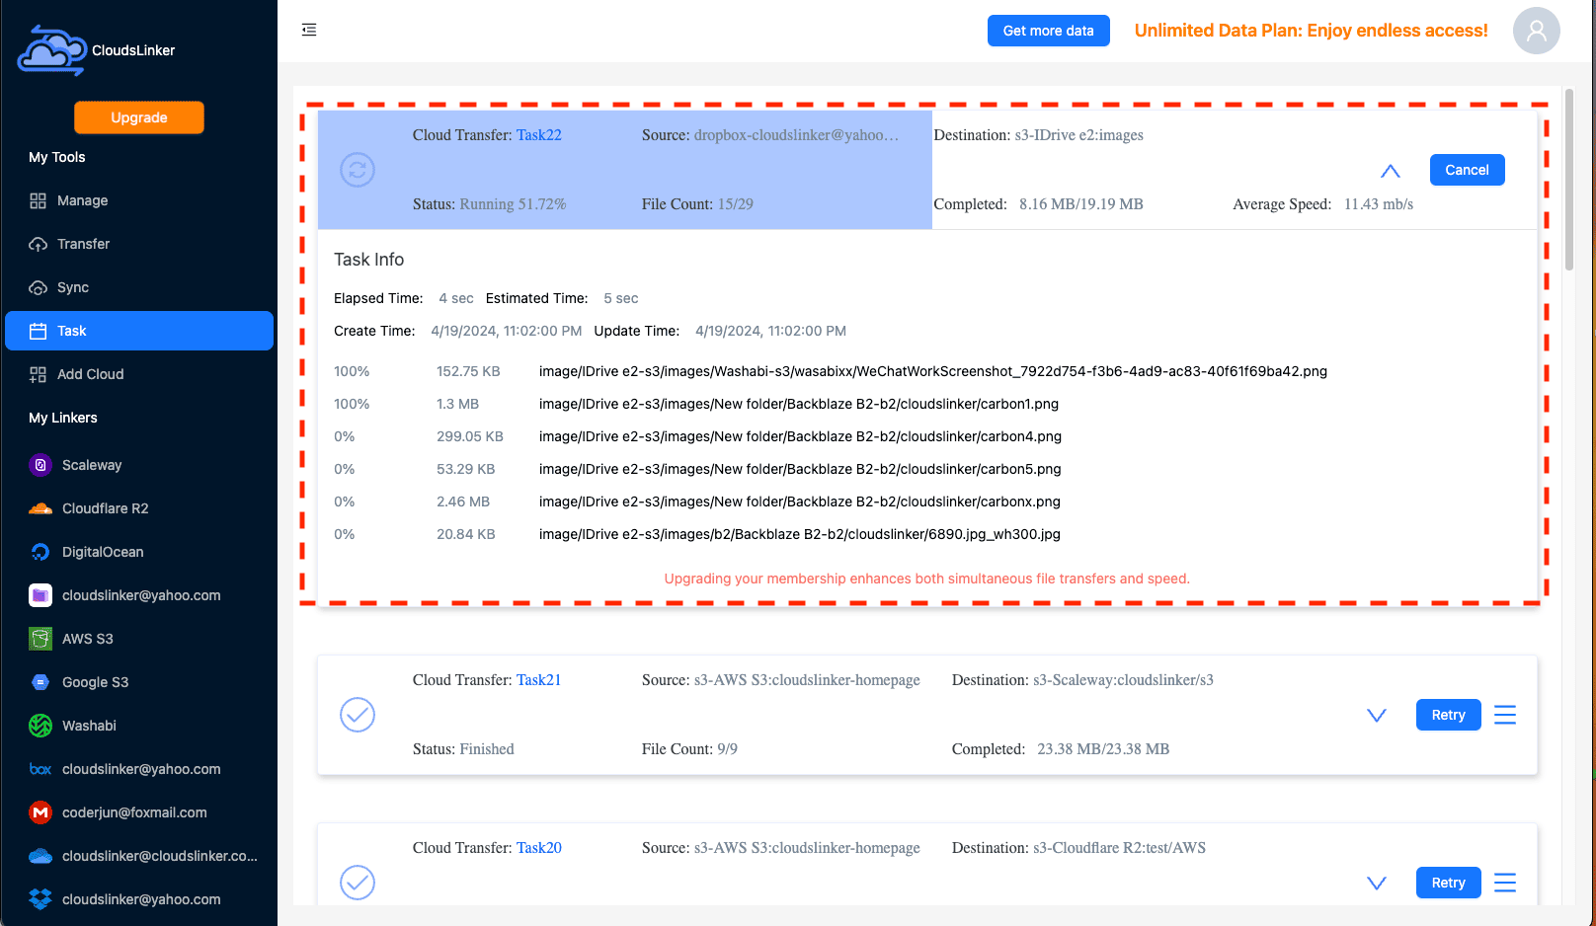Click the Task20 finished checkmark icon
This screenshot has width=1596, height=926.
(358, 883)
